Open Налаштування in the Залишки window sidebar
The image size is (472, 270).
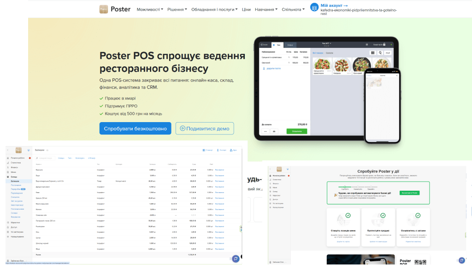17,236
